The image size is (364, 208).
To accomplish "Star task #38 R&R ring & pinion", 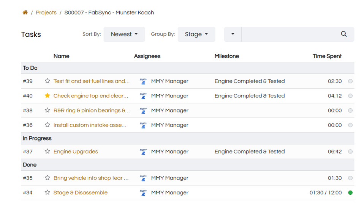I will (47, 111).
